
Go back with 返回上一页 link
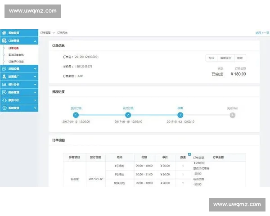tap(262, 33)
